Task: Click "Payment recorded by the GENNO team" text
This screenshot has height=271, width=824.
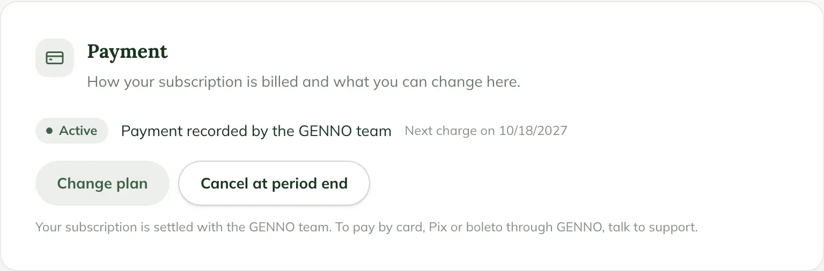Action: [256, 131]
